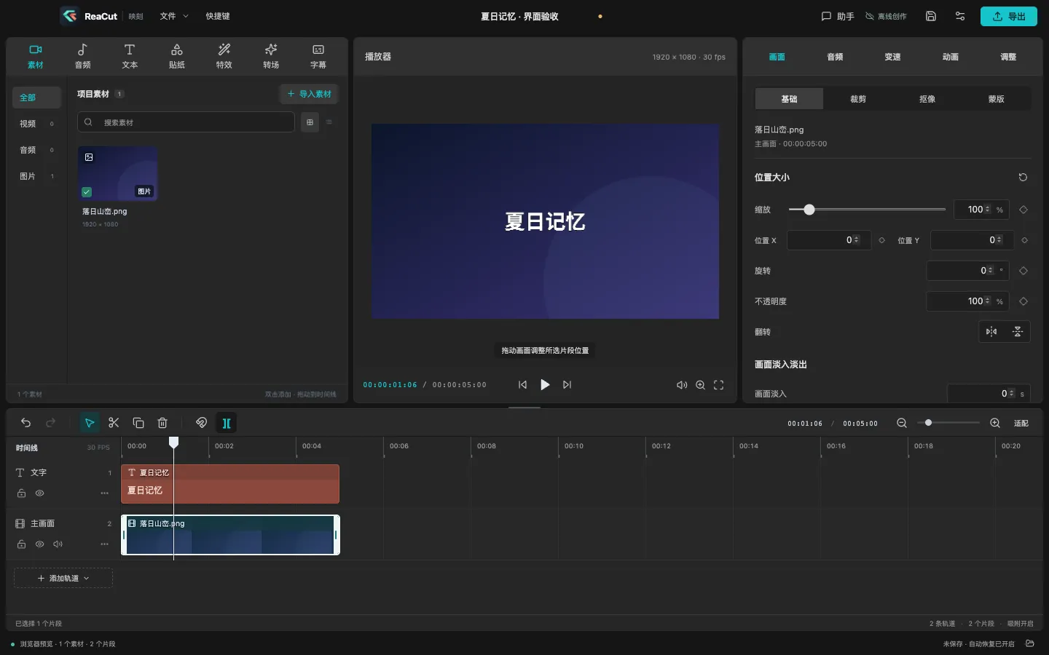Delete selected clip with the trash icon
Screen dimensions: 1049x655
click(x=162, y=423)
